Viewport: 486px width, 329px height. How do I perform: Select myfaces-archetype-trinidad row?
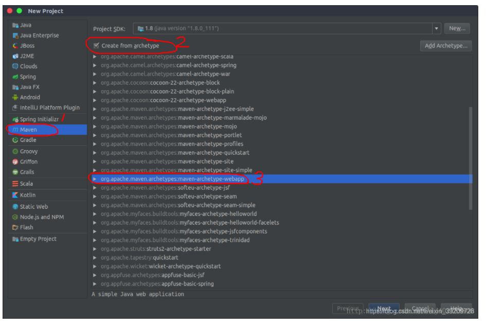[282, 241]
